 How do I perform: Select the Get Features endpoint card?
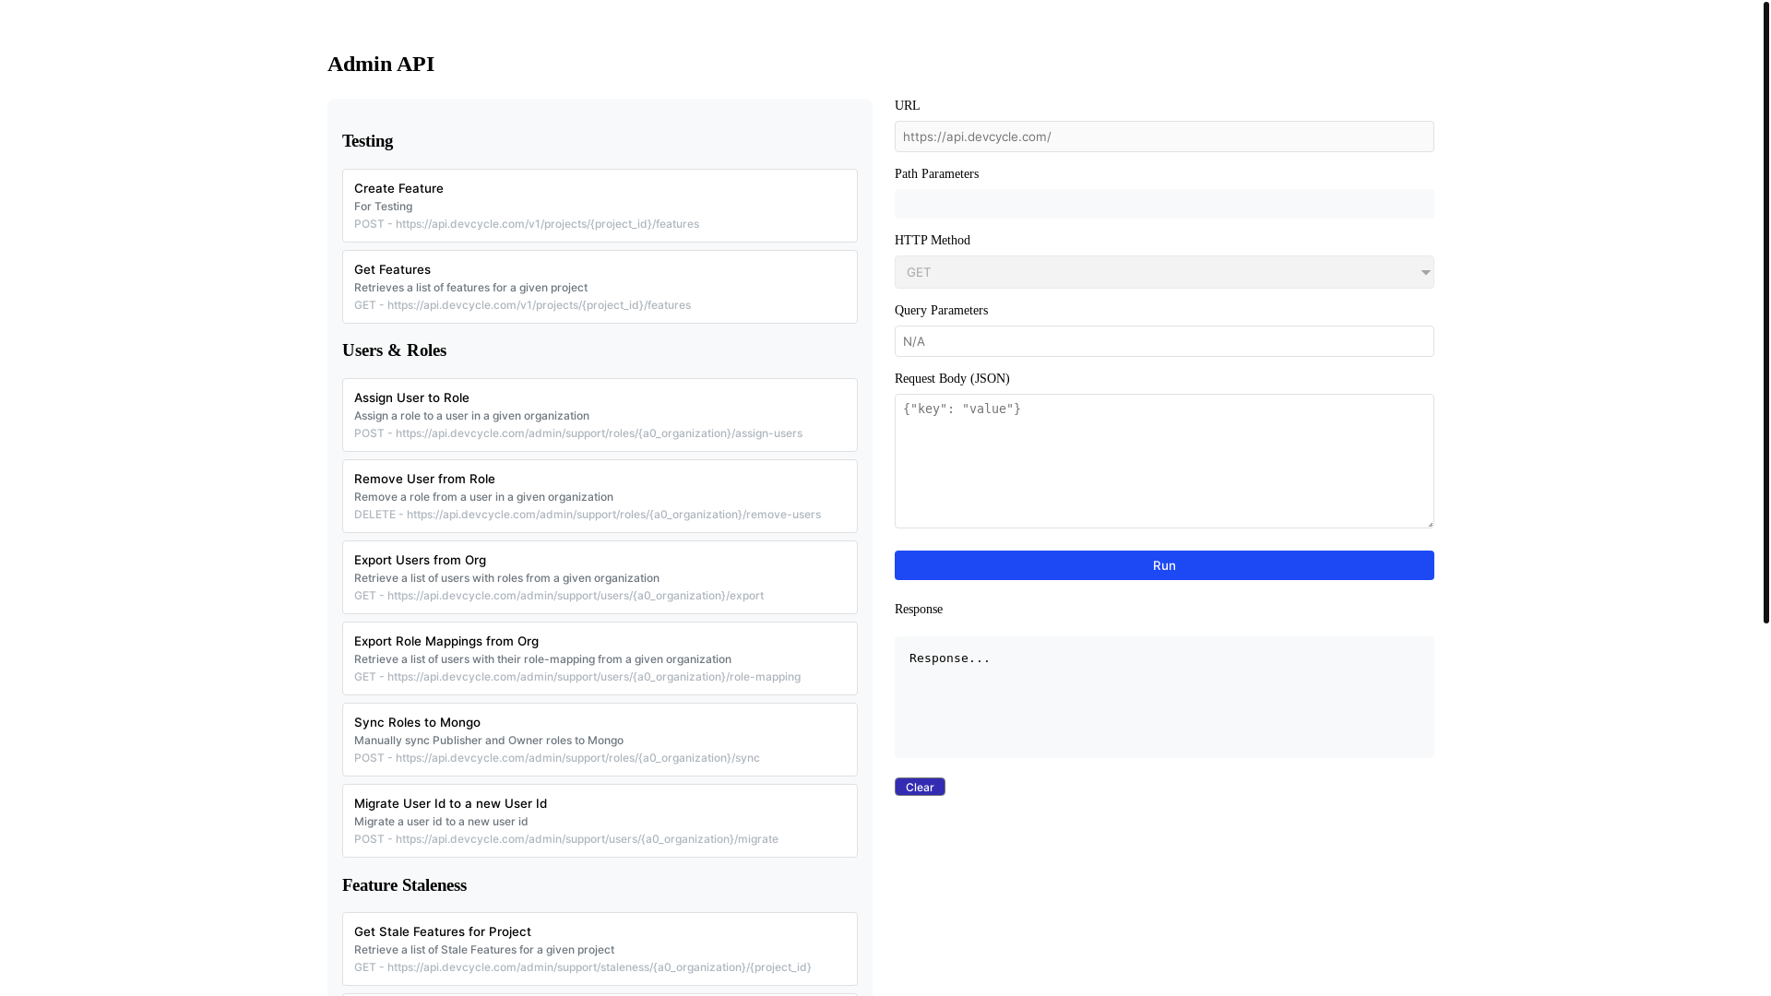coord(600,287)
